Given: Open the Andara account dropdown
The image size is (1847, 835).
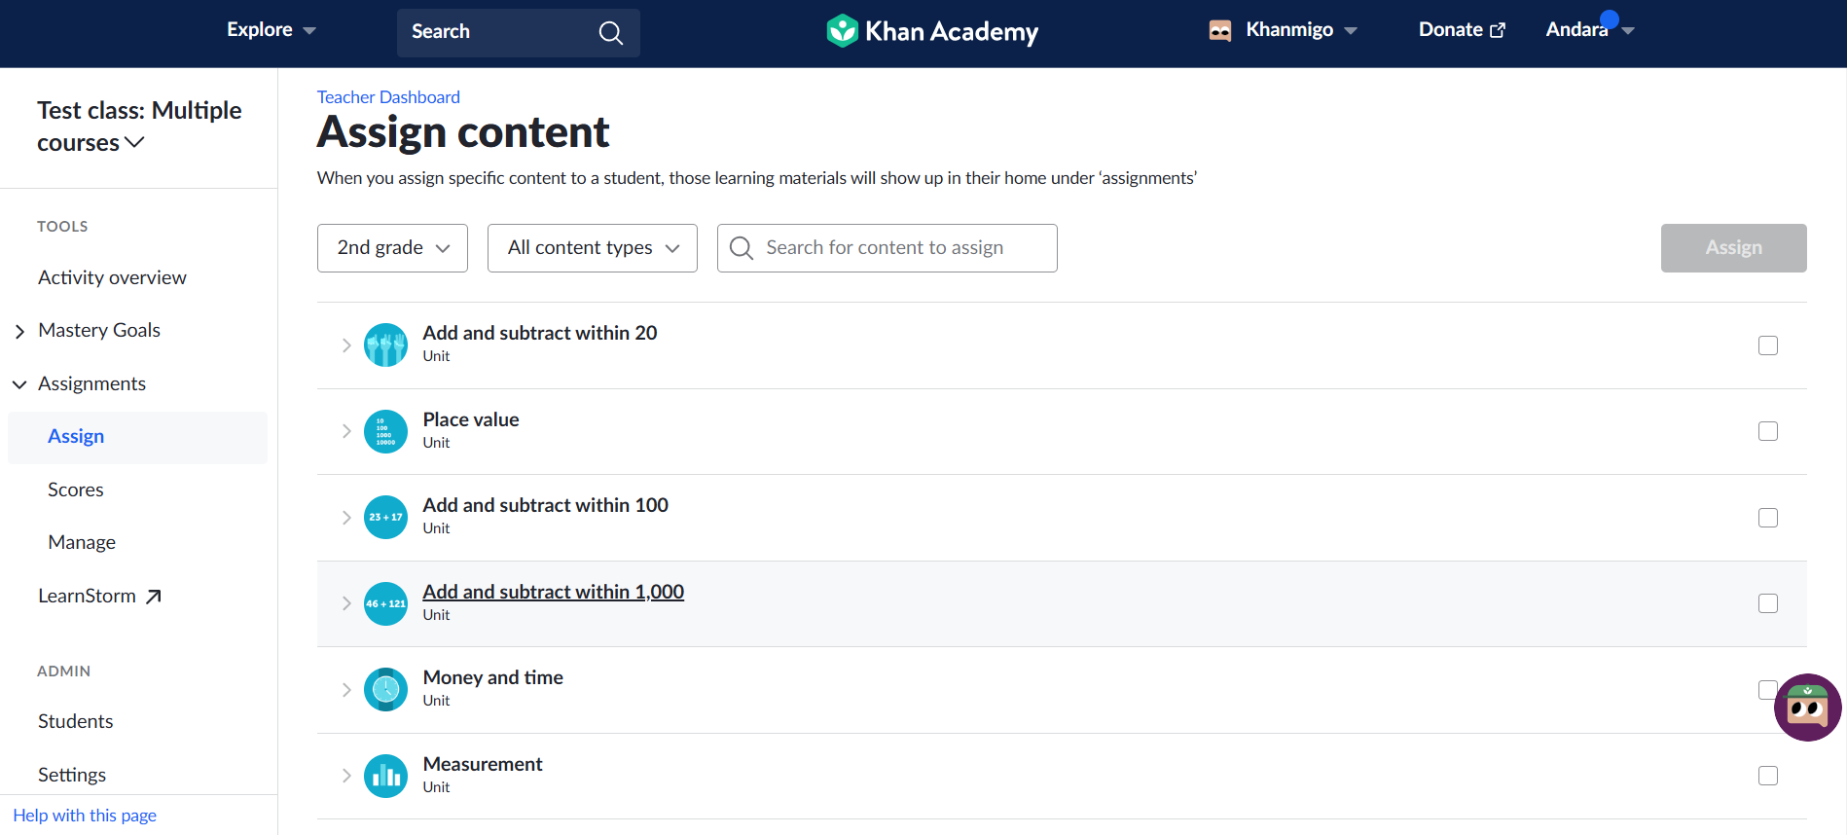Looking at the screenshot, I should pyautogui.click(x=1590, y=30).
